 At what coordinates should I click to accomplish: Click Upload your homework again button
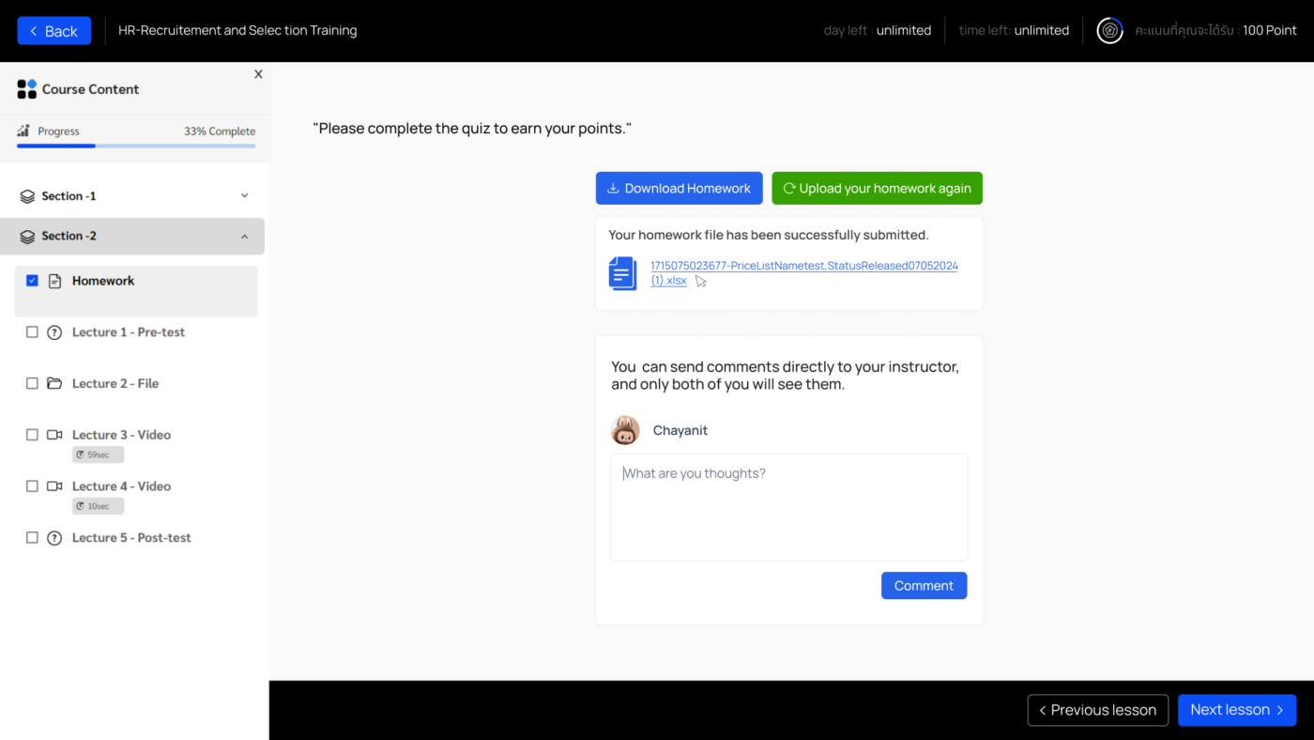point(877,188)
